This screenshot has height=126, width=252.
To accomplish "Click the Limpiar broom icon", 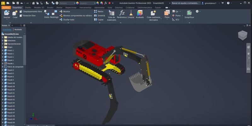I will coord(131,14).
